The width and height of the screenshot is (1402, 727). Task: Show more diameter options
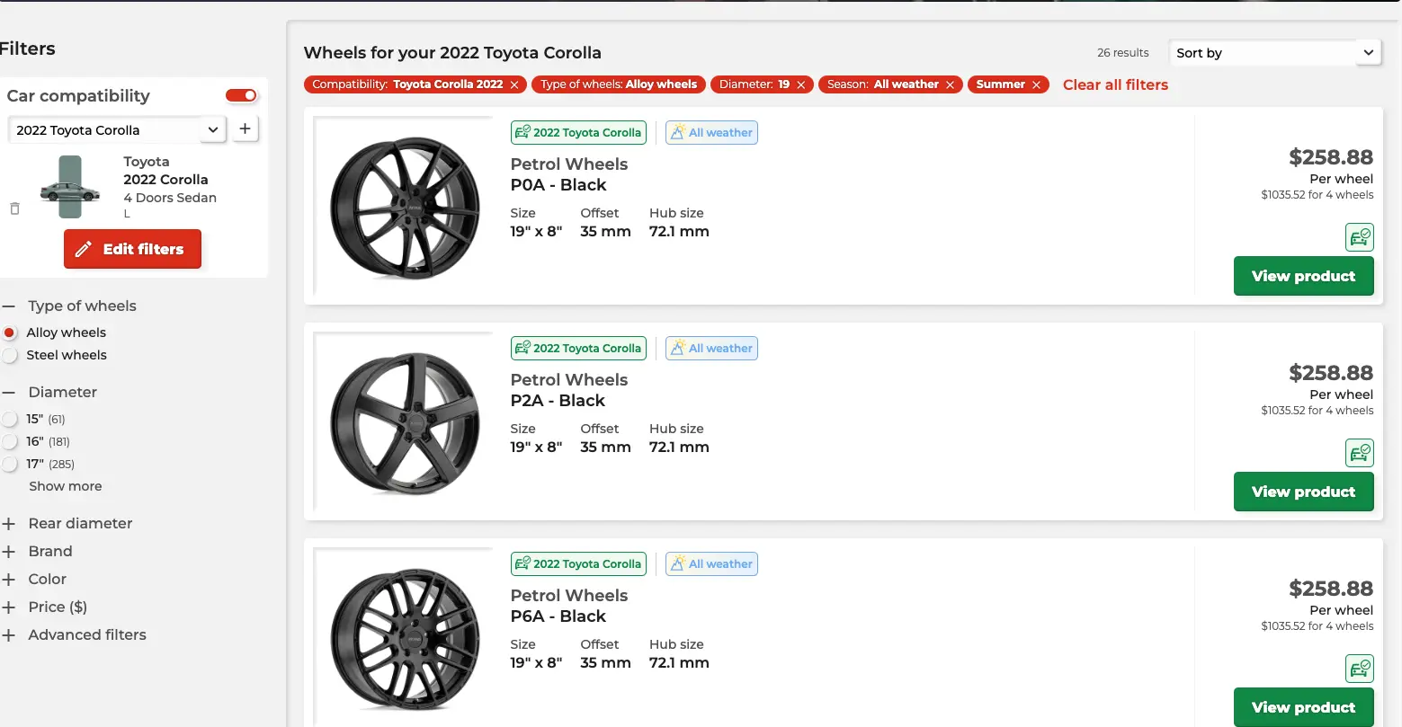(66, 486)
